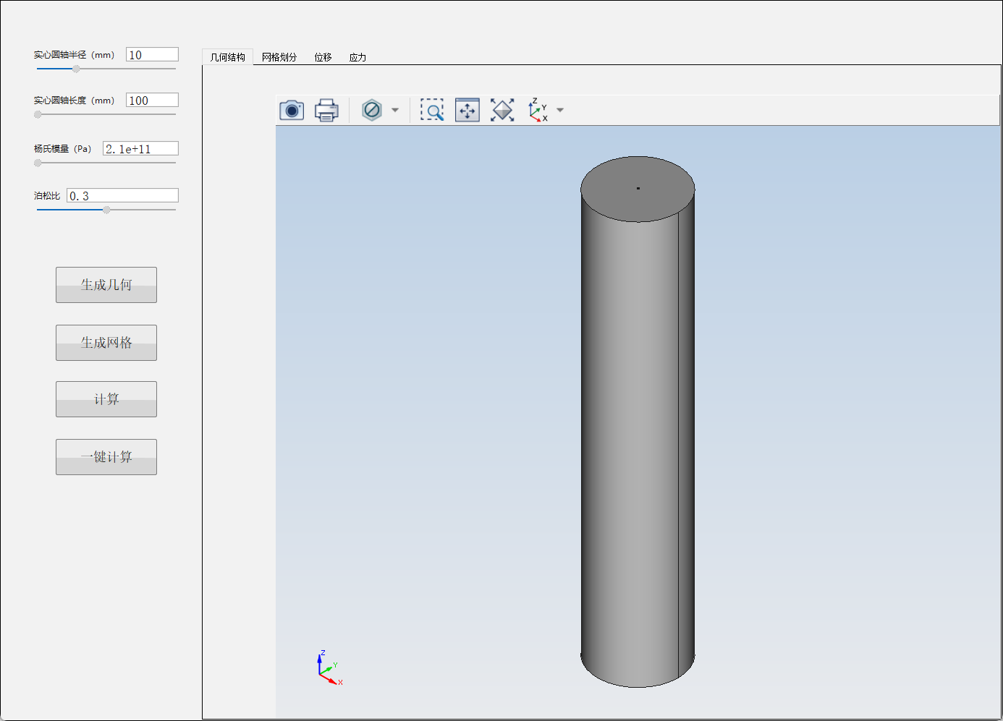1003x721 pixels.
Task: Click the print view icon
Action: 326,111
